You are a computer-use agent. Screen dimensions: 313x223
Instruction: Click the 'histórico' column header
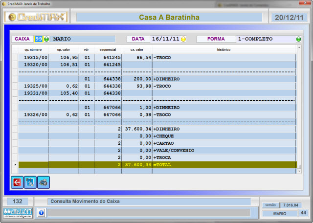(224, 49)
